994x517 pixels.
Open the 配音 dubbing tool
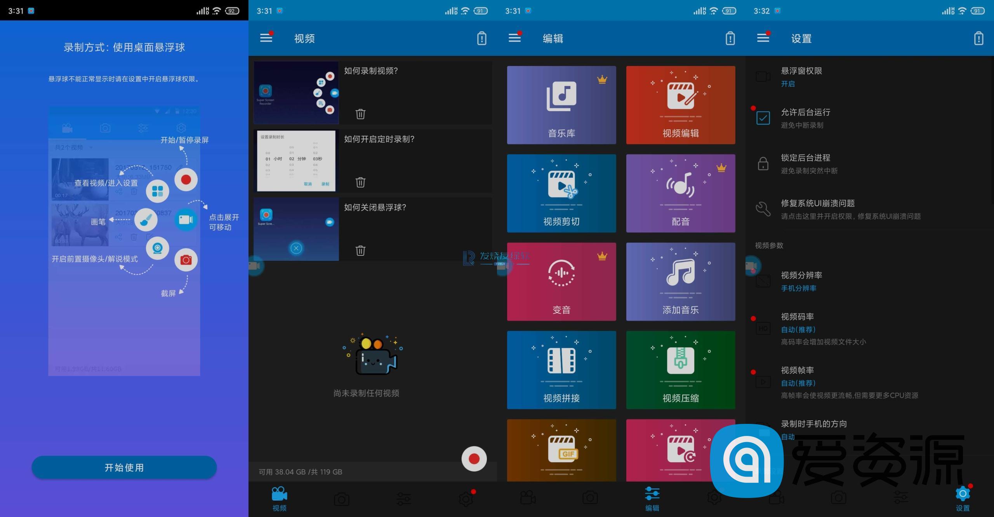tap(681, 193)
